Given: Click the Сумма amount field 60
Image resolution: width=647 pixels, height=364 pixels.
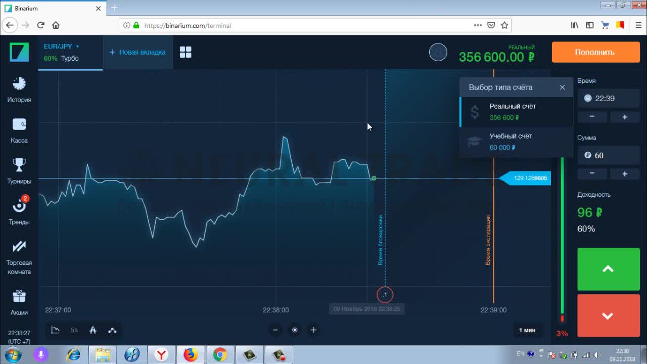Looking at the screenshot, I should point(609,155).
